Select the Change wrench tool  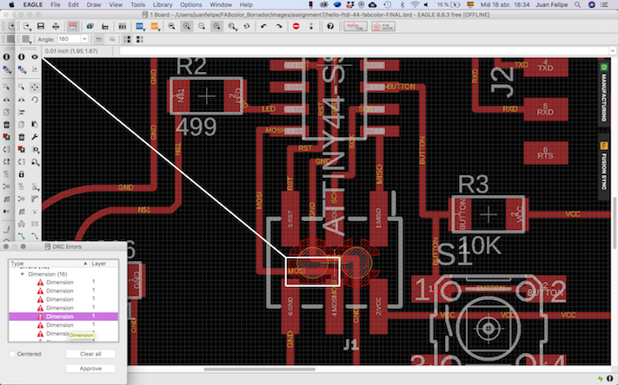(x=35, y=137)
